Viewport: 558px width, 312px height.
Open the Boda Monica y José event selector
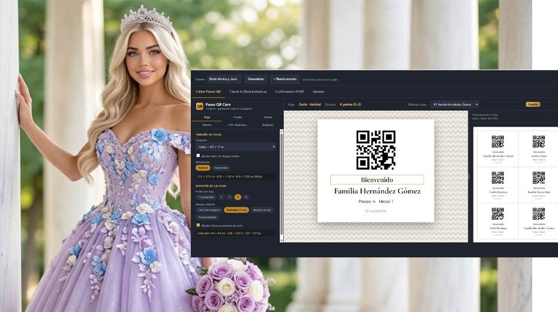(x=223, y=79)
